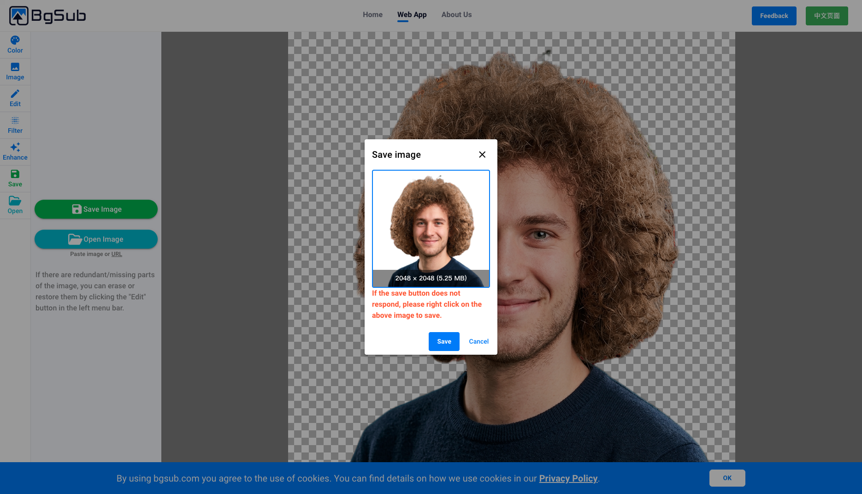Image resolution: width=862 pixels, height=494 pixels.
Task: Select the Edit pencil tool
Action: (15, 98)
